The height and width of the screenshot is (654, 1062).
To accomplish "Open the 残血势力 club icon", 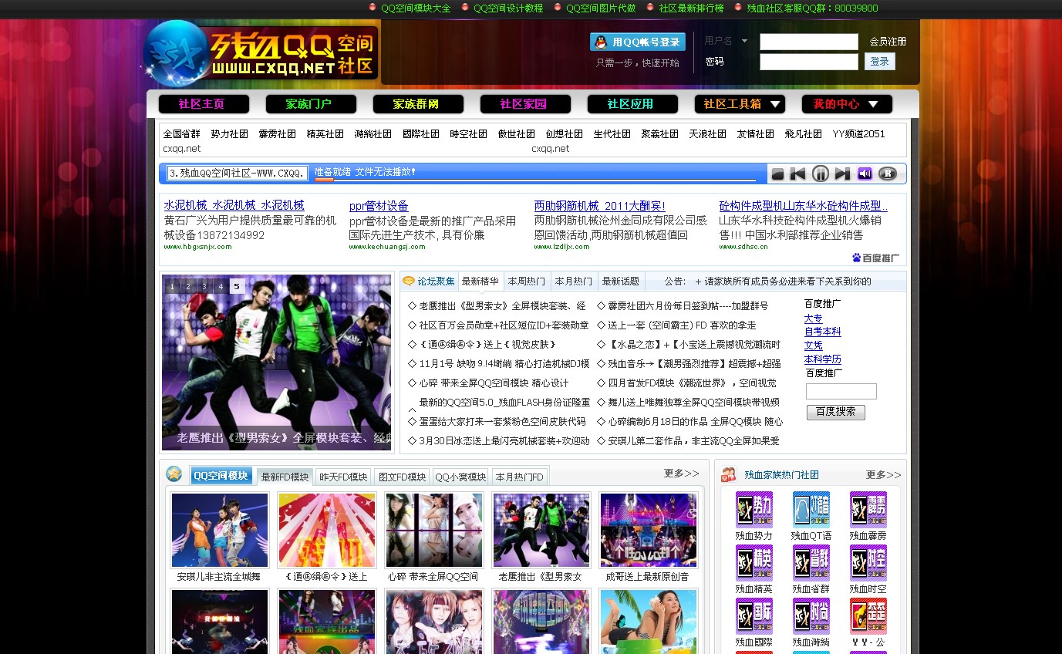I will pos(754,510).
